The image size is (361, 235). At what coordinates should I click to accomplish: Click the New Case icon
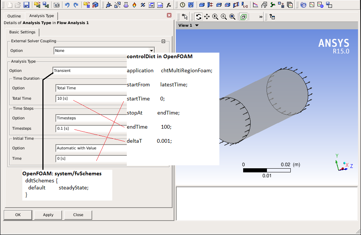[x=9, y=4]
